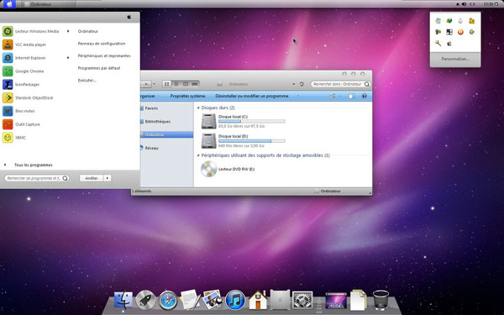
Task: Open the Safari compass dock icon
Action: click(x=168, y=300)
